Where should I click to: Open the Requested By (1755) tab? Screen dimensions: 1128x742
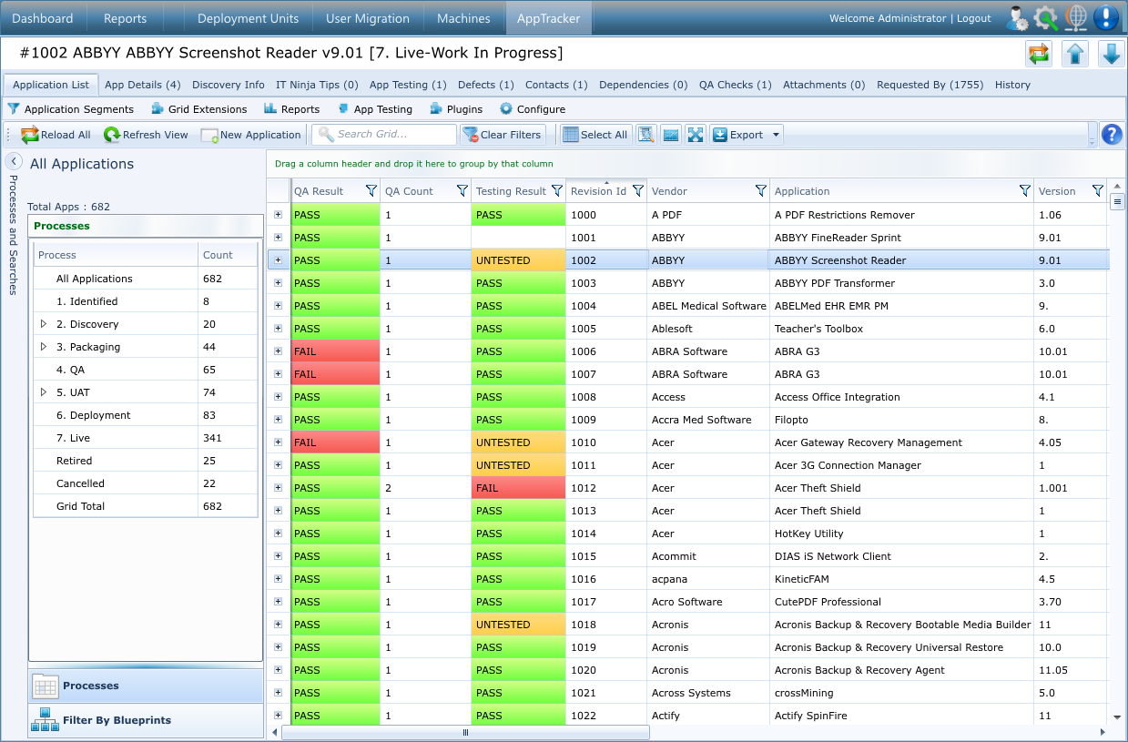point(930,85)
